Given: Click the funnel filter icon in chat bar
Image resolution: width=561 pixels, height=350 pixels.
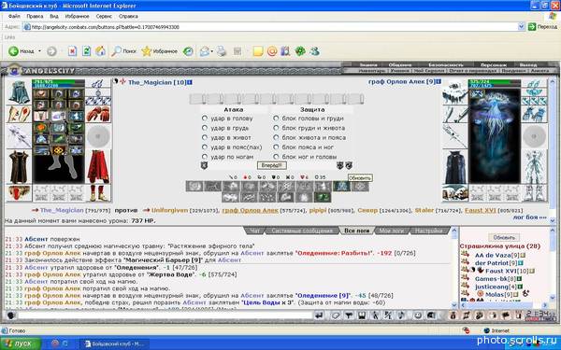Looking at the screenshot, I should click(x=349, y=315).
